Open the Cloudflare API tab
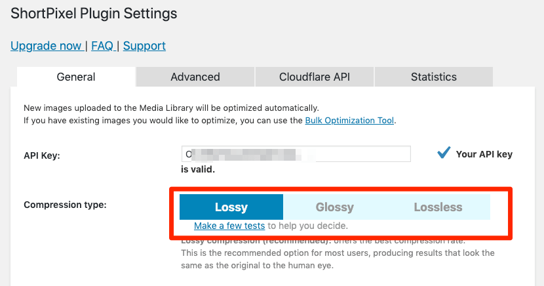 click(315, 77)
